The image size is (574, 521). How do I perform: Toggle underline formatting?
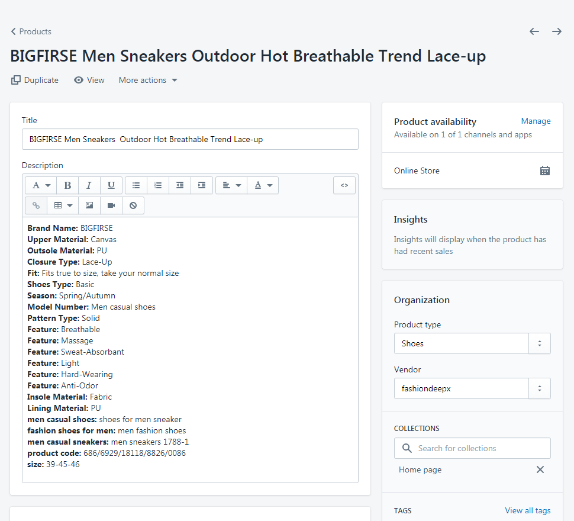(x=111, y=185)
